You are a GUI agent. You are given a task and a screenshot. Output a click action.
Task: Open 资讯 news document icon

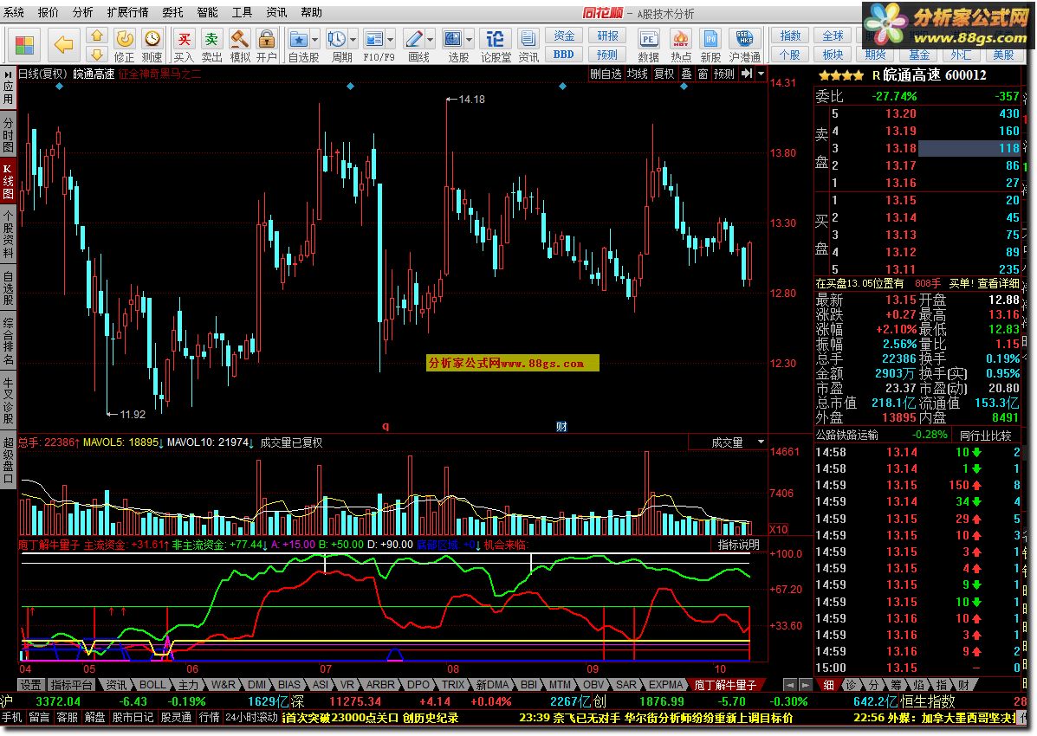point(528,46)
